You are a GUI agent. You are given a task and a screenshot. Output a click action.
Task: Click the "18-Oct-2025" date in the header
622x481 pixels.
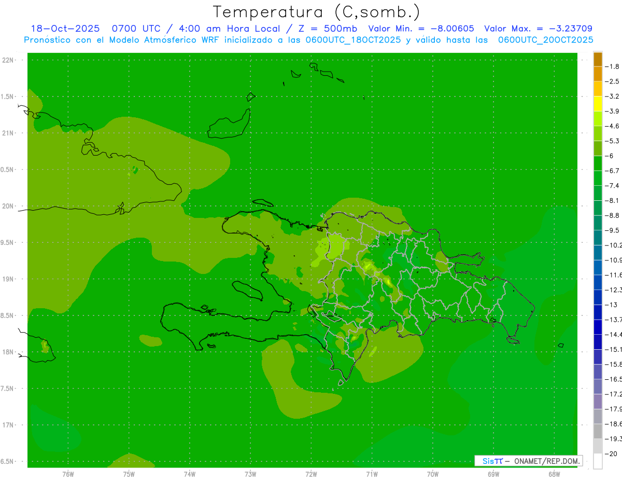coord(65,29)
